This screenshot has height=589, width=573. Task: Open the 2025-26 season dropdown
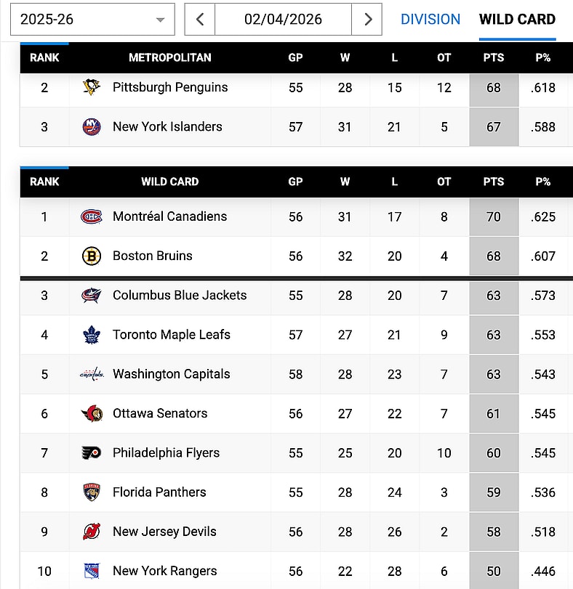(x=92, y=19)
